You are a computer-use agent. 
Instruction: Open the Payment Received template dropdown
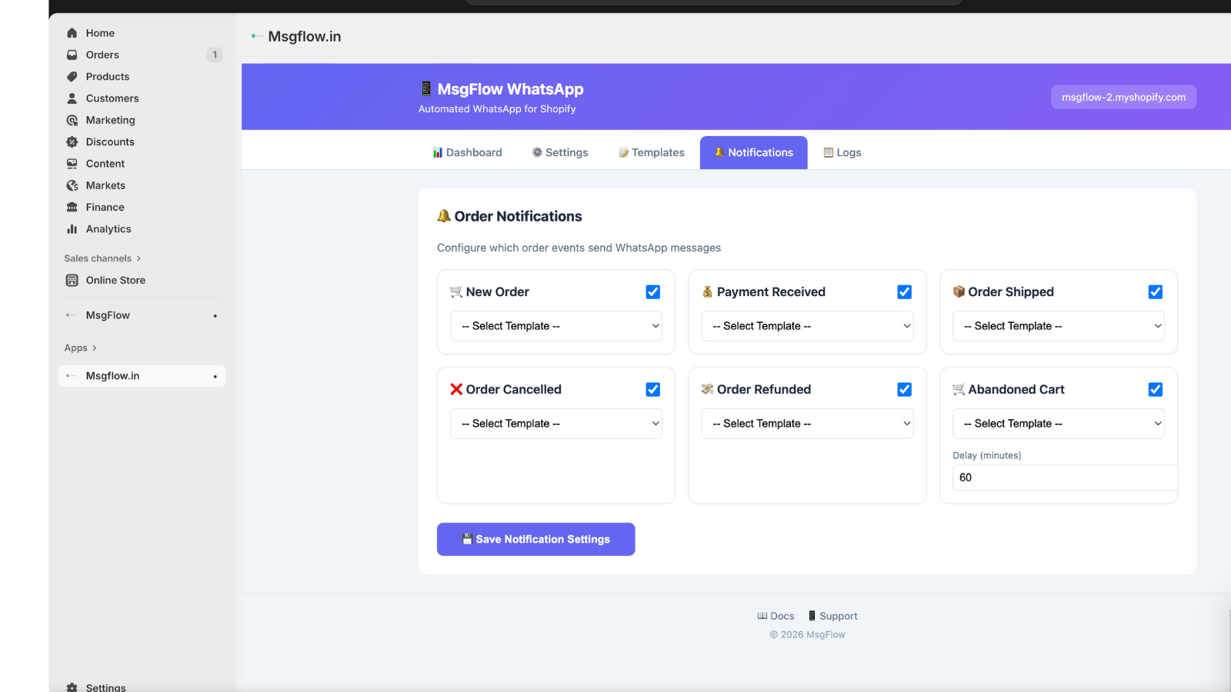point(808,326)
